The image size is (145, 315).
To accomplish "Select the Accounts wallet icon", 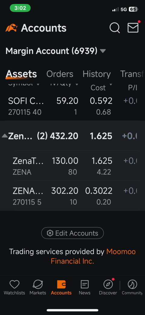I will pyautogui.click(x=61, y=285).
